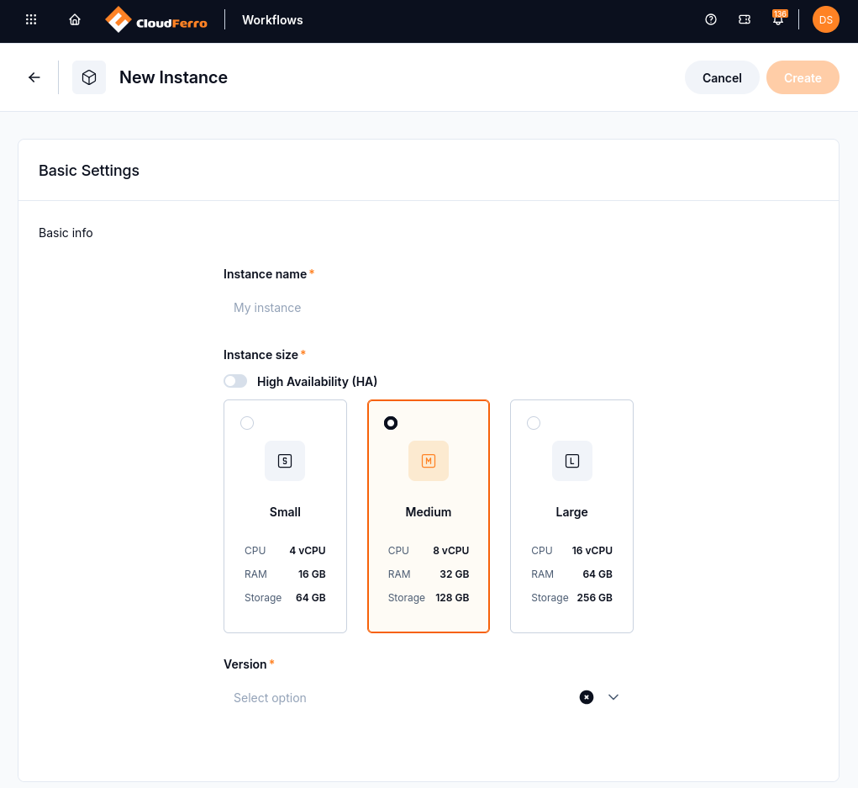Open the ticket voucher icon

pyautogui.click(x=745, y=19)
